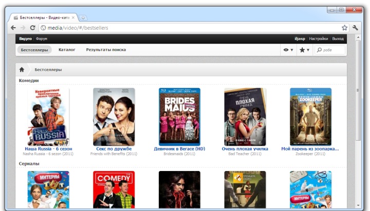Click Девичник в Вегасе (HD) title link
This screenshot has width=370, height=211.
tap(179, 149)
